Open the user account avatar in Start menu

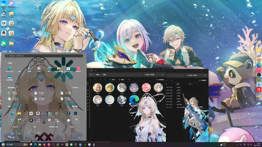[9, 137]
